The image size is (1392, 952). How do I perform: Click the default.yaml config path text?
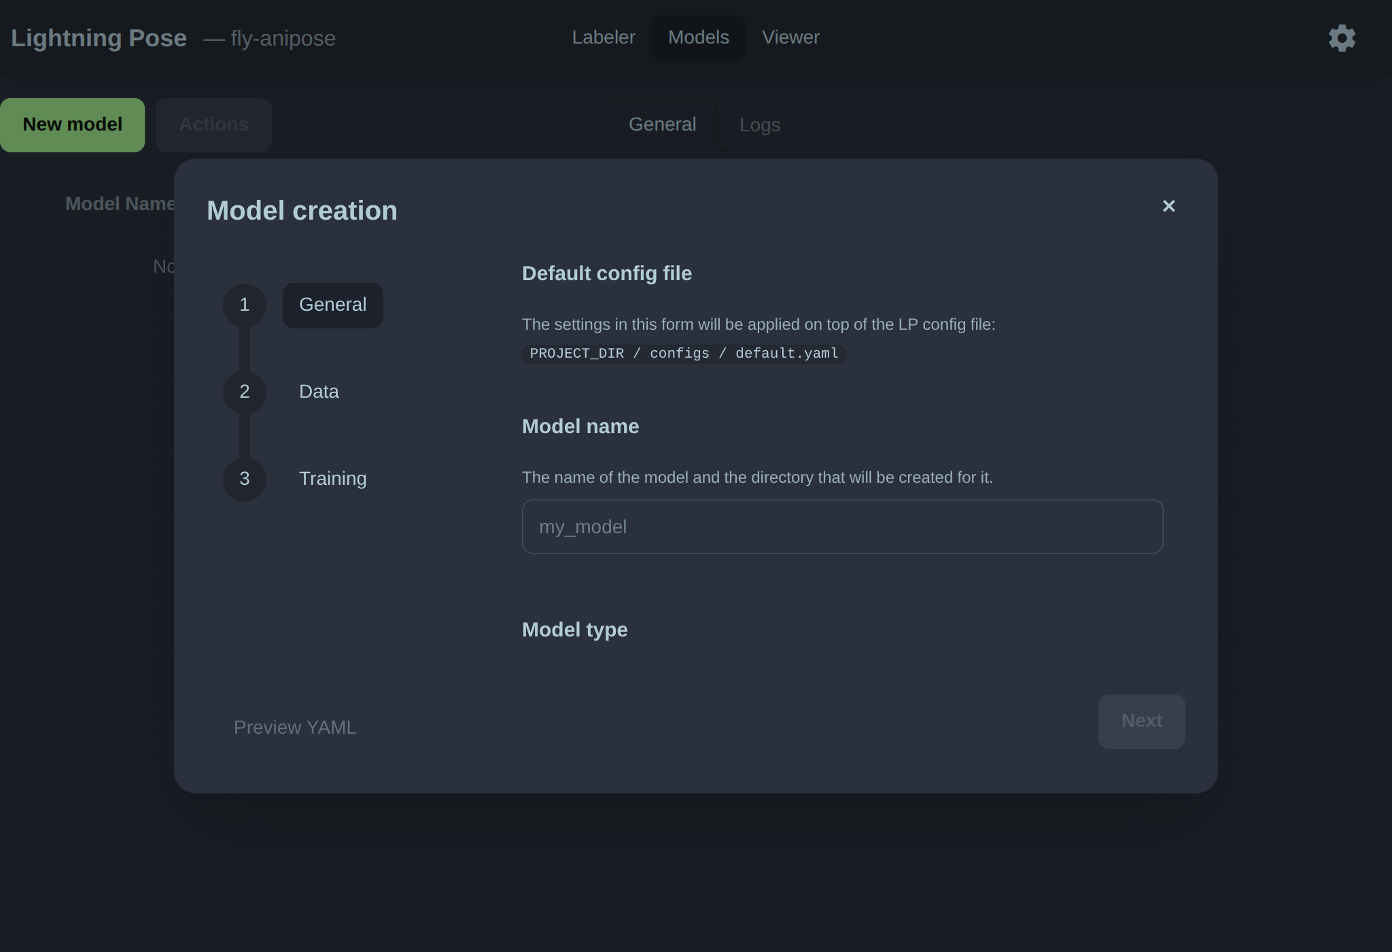(684, 354)
